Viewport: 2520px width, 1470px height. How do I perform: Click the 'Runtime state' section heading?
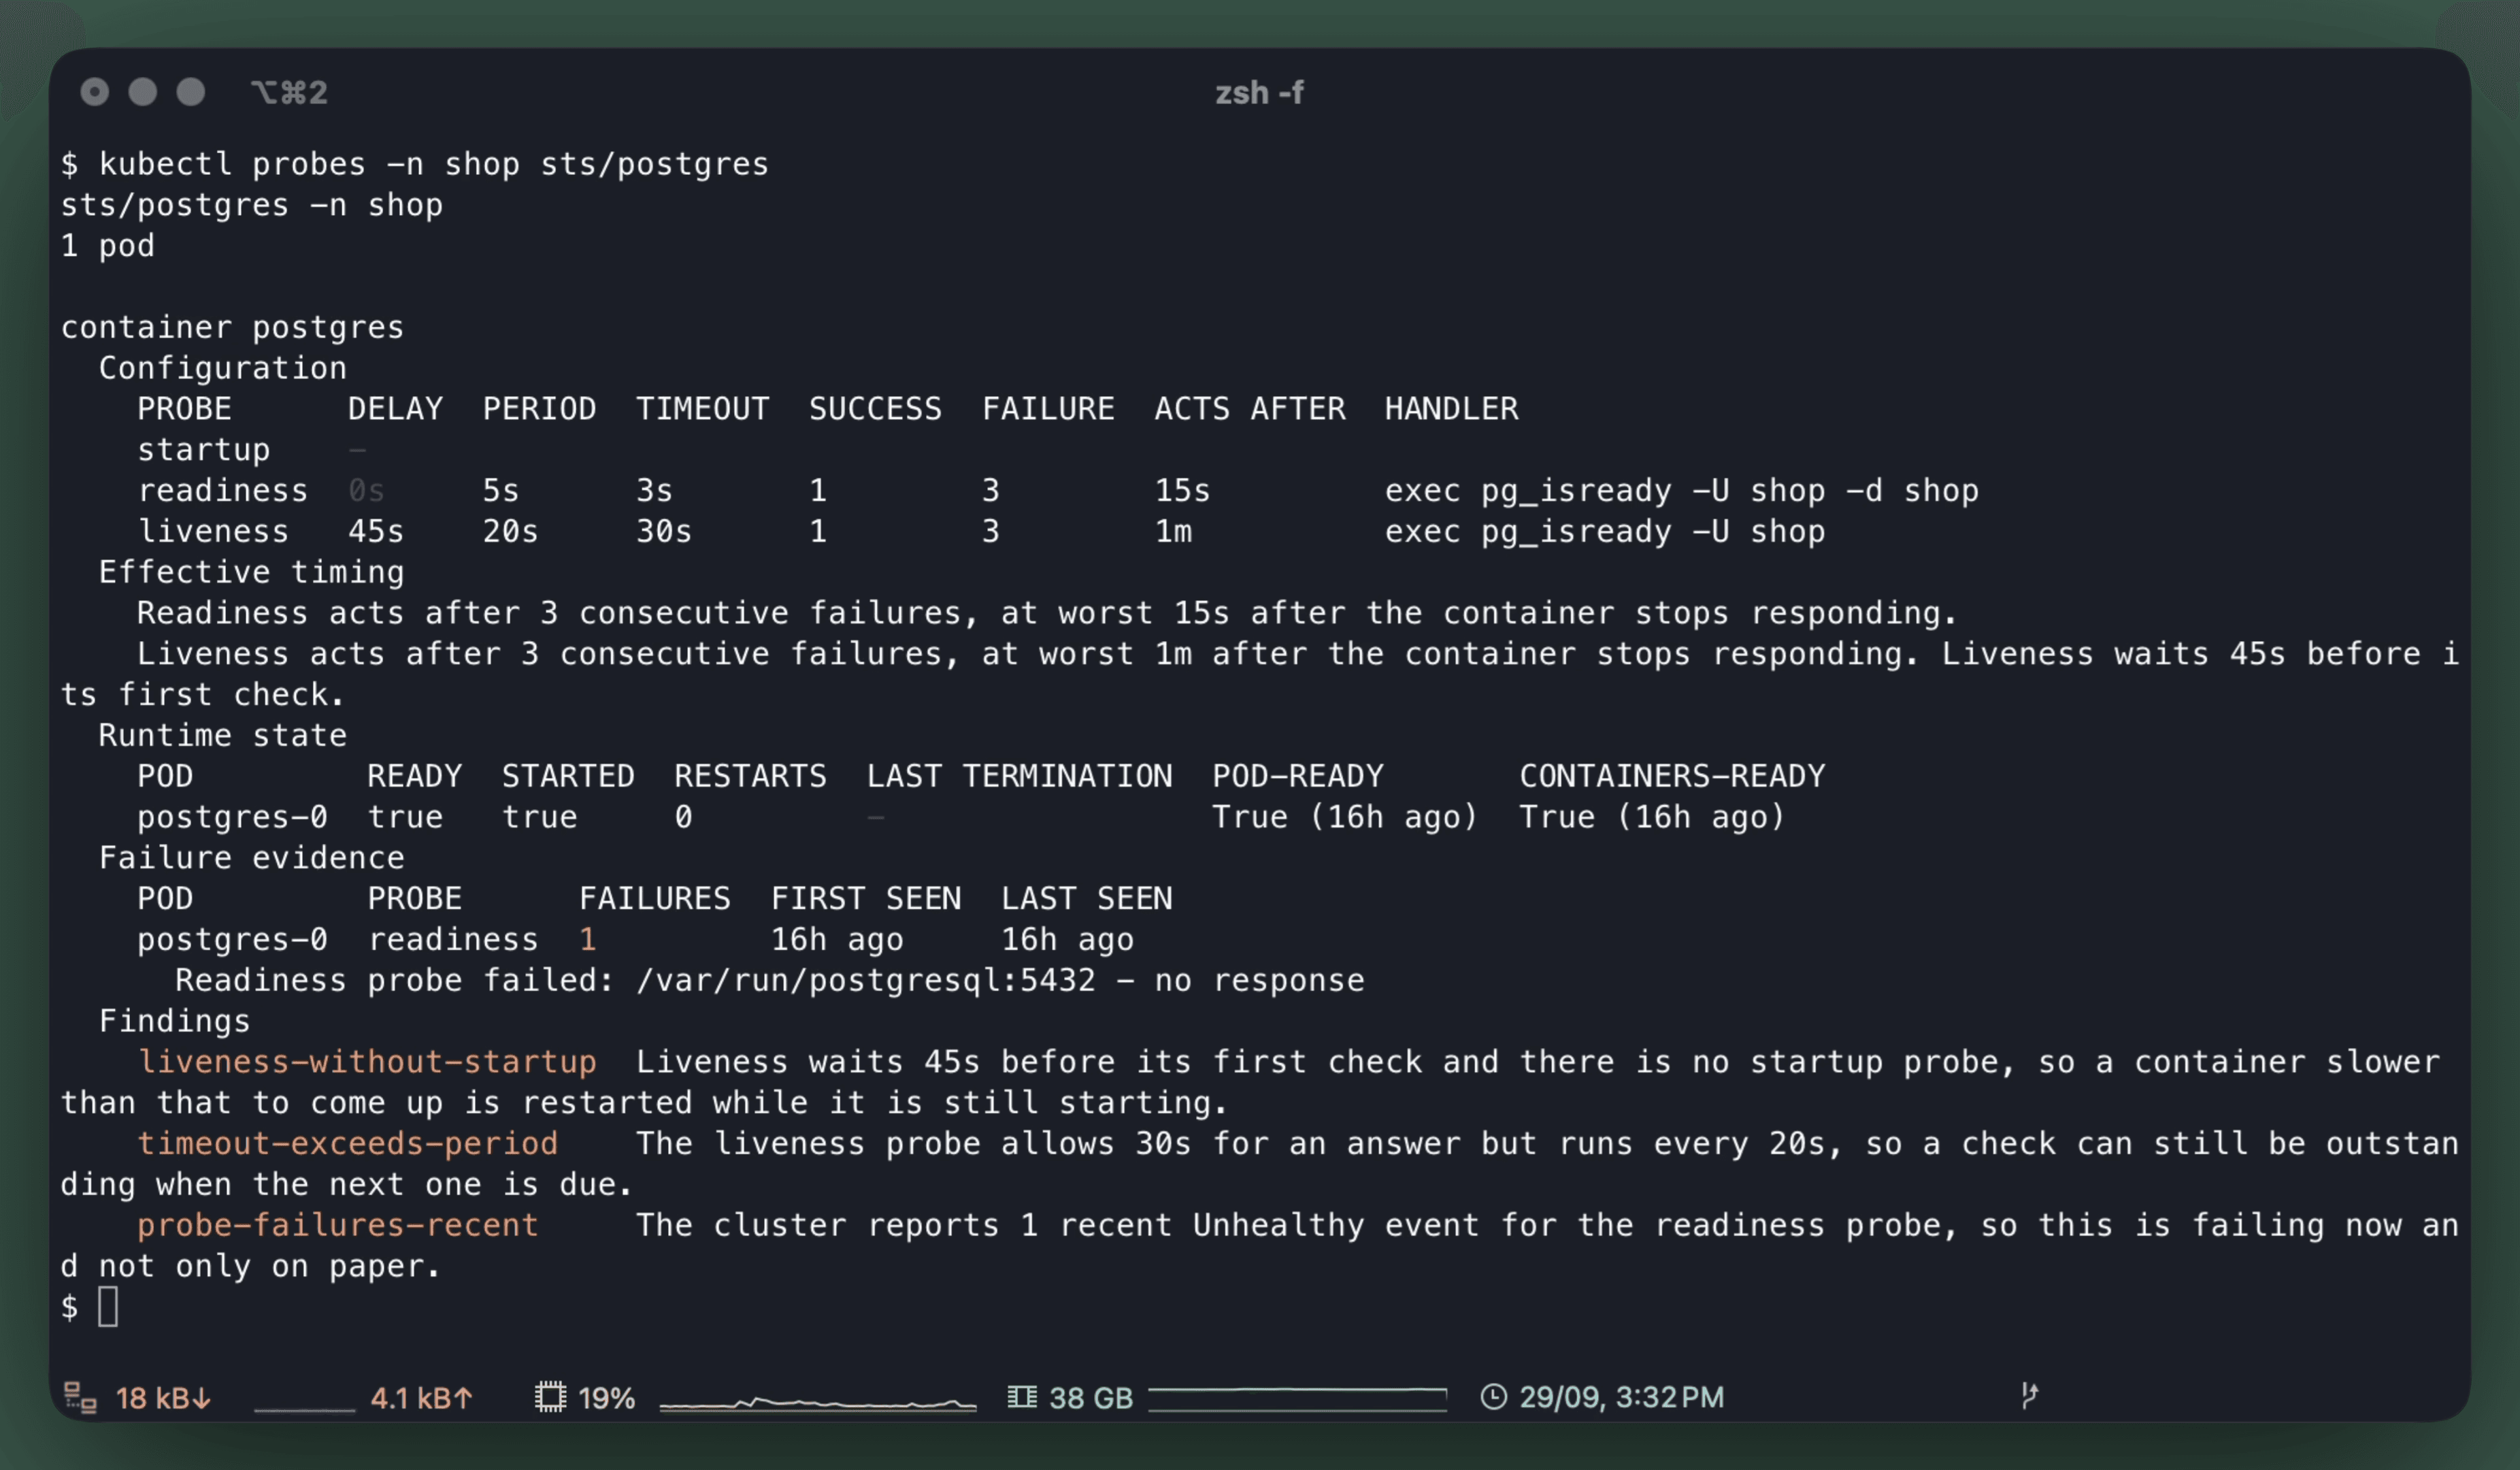point(222,735)
